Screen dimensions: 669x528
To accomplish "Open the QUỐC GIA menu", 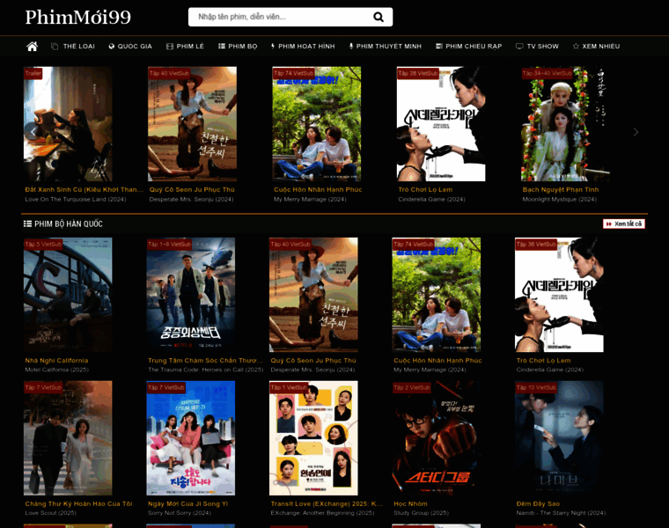I will click(x=130, y=46).
